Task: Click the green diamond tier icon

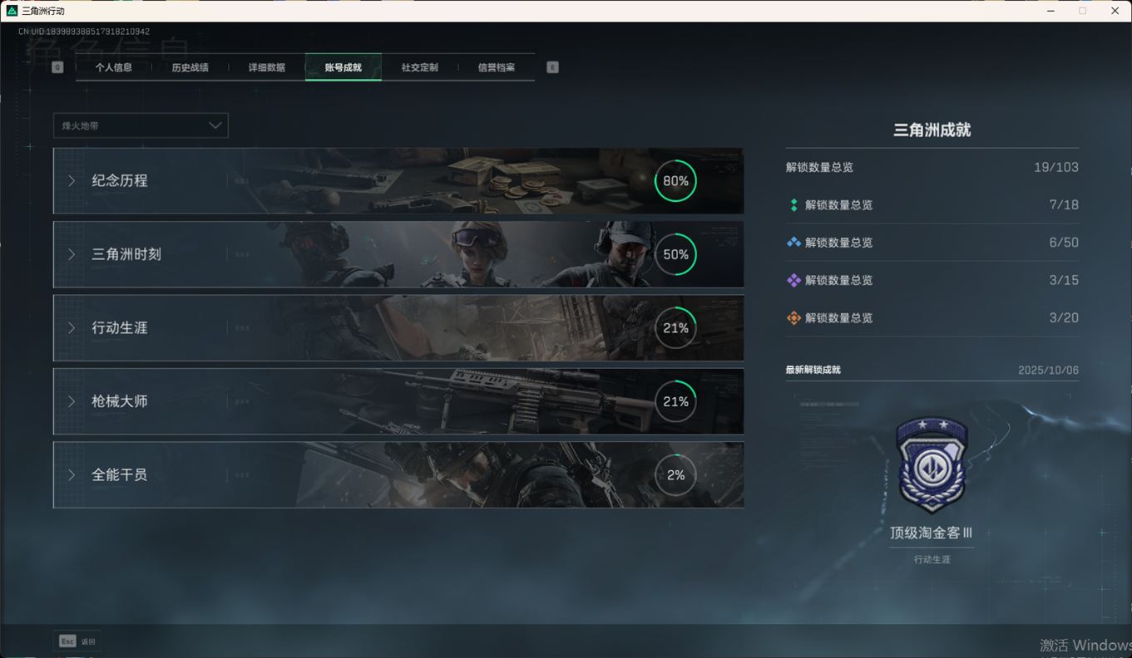Action: (x=793, y=205)
